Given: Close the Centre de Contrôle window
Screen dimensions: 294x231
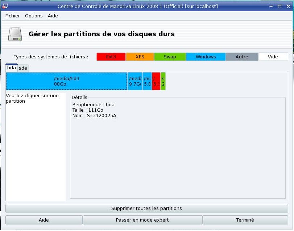Looking at the screenshot, I should (288, 7).
